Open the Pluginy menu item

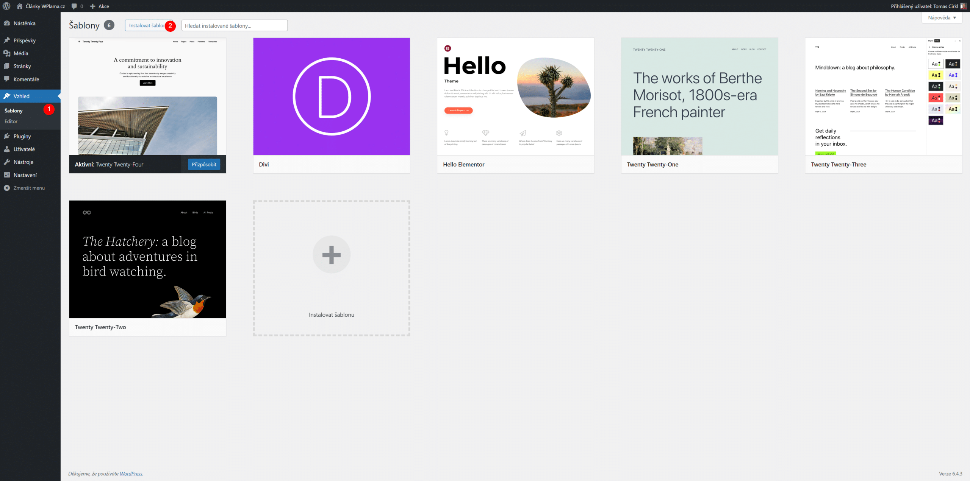[30, 136]
